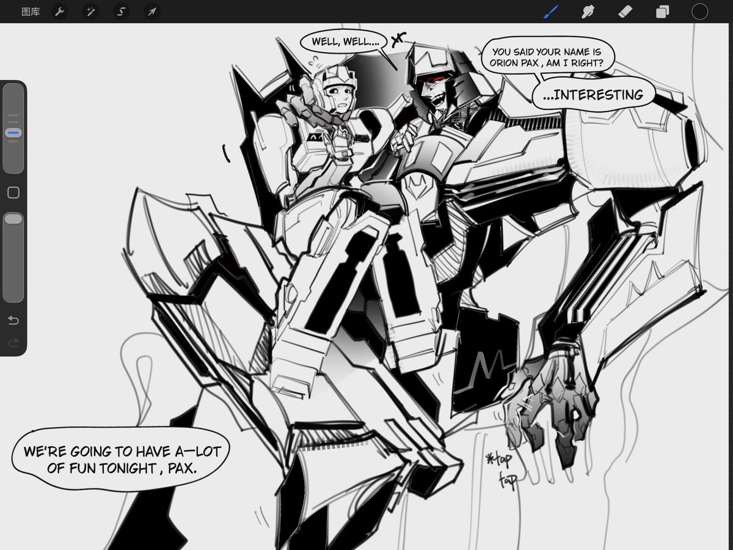Open the Gallery (图库) button
This screenshot has height=550, width=733.
31,12
